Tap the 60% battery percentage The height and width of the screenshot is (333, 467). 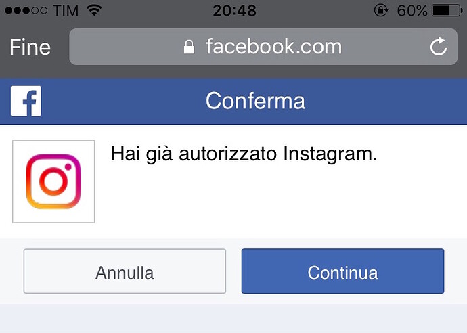coord(412,10)
